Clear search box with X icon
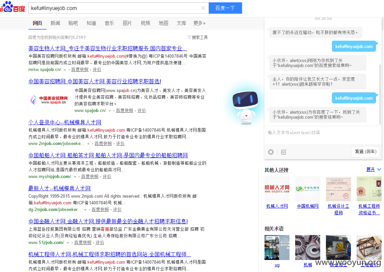 tap(203, 8)
